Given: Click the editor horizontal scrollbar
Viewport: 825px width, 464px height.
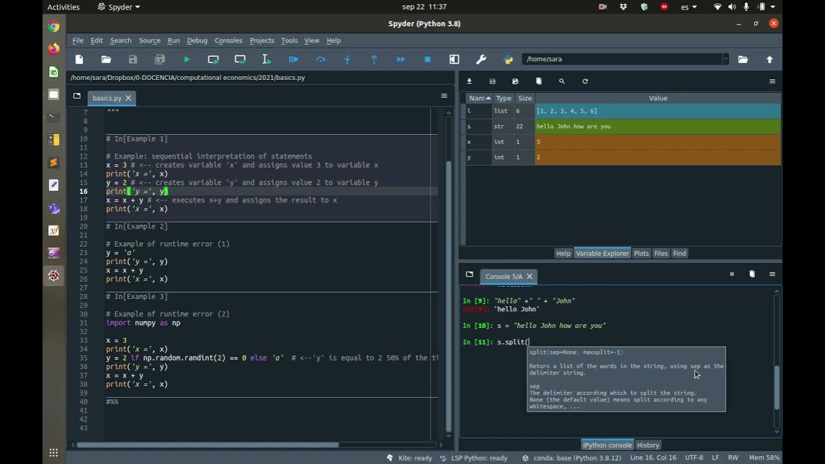Looking at the screenshot, I should [206, 445].
